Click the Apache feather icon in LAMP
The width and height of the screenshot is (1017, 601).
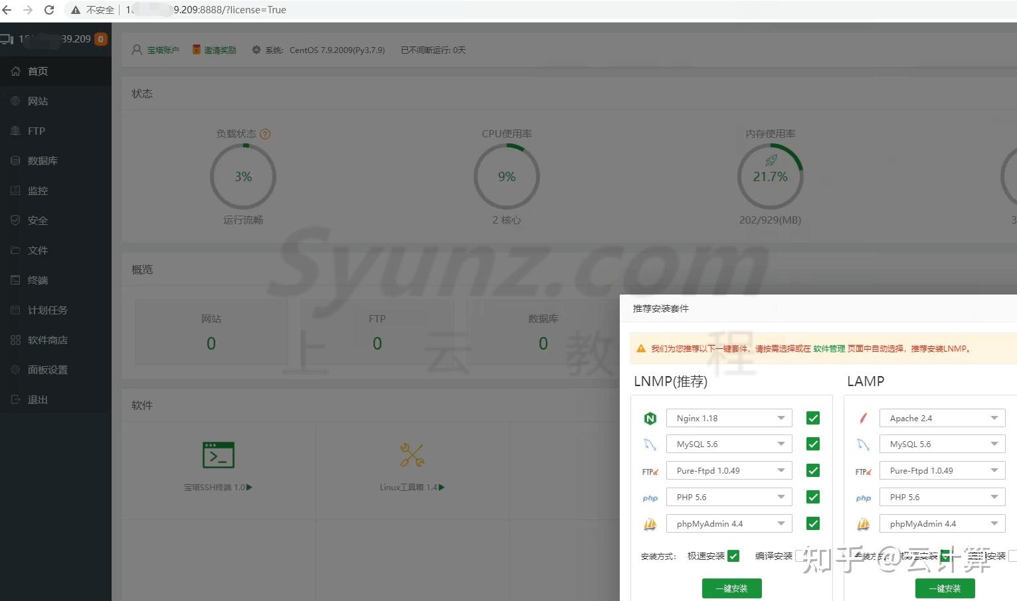pos(863,419)
